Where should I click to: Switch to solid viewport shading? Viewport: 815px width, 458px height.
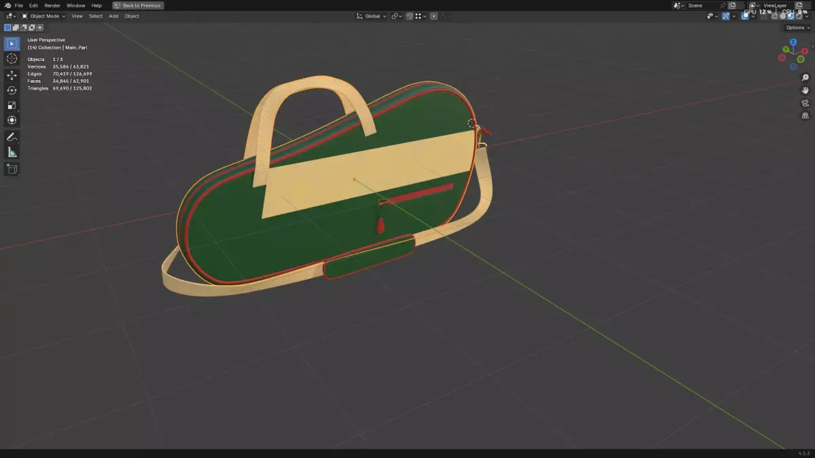pos(782,16)
